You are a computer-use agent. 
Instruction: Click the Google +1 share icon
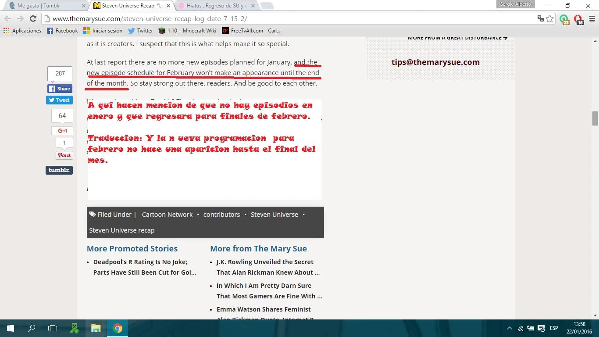[x=62, y=131]
